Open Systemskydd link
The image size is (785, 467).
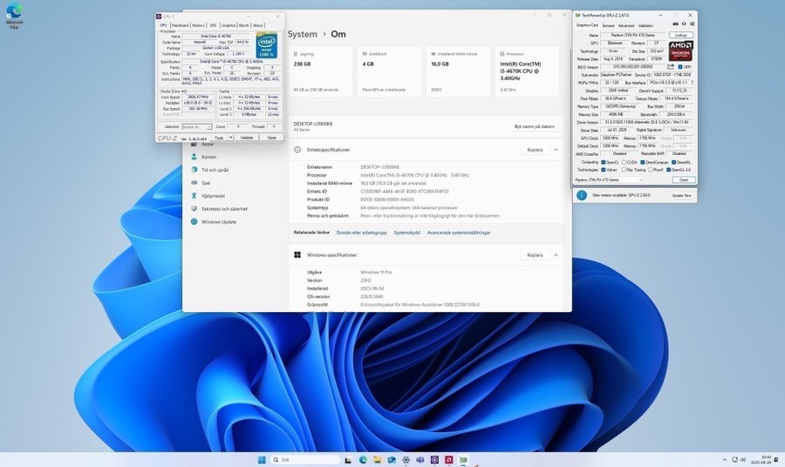click(406, 233)
